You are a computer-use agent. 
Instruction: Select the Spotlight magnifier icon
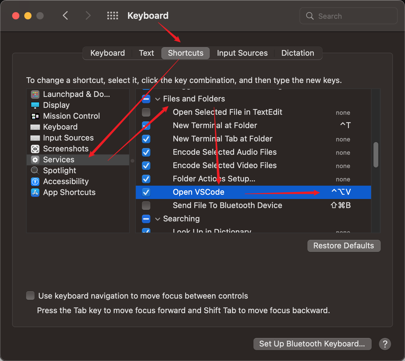[35, 171]
